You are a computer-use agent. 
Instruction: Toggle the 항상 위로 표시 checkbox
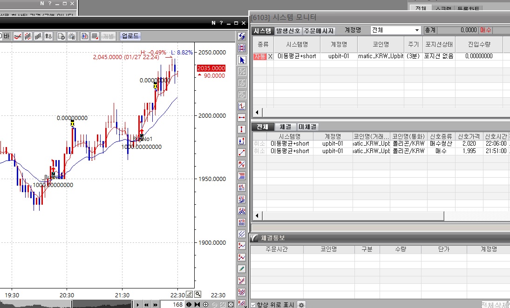pos(253,305)
